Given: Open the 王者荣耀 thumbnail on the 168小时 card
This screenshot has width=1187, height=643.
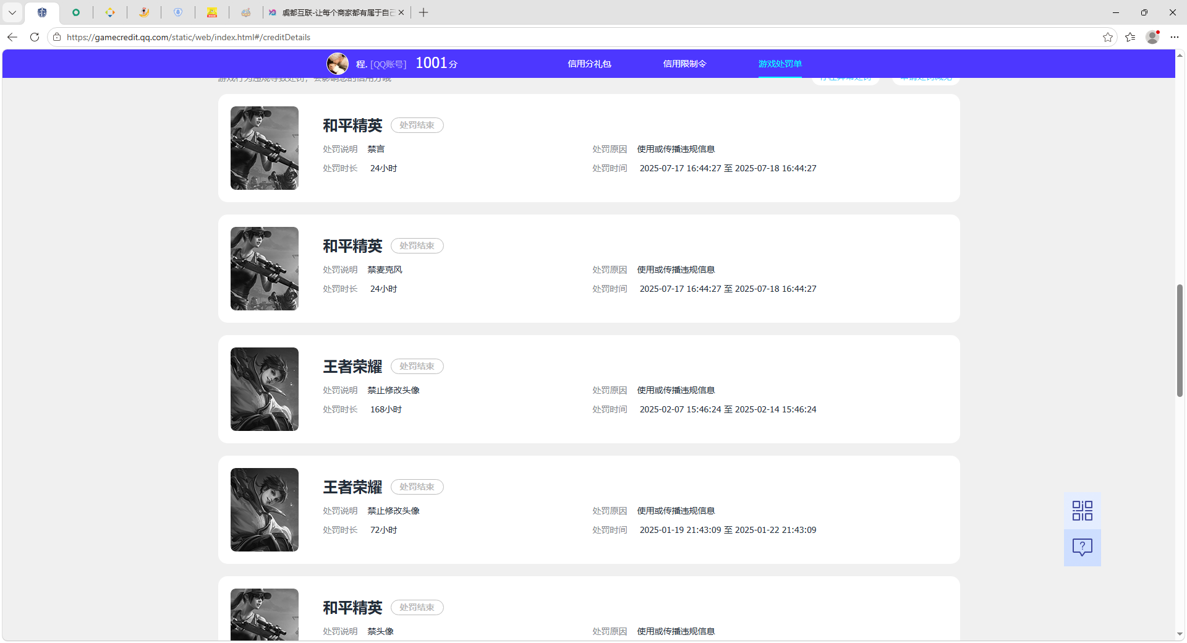Looking at the screenshot, I should 265,389.
